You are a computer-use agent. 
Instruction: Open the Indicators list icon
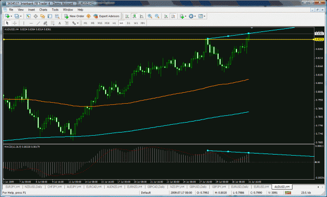[182, 16]
